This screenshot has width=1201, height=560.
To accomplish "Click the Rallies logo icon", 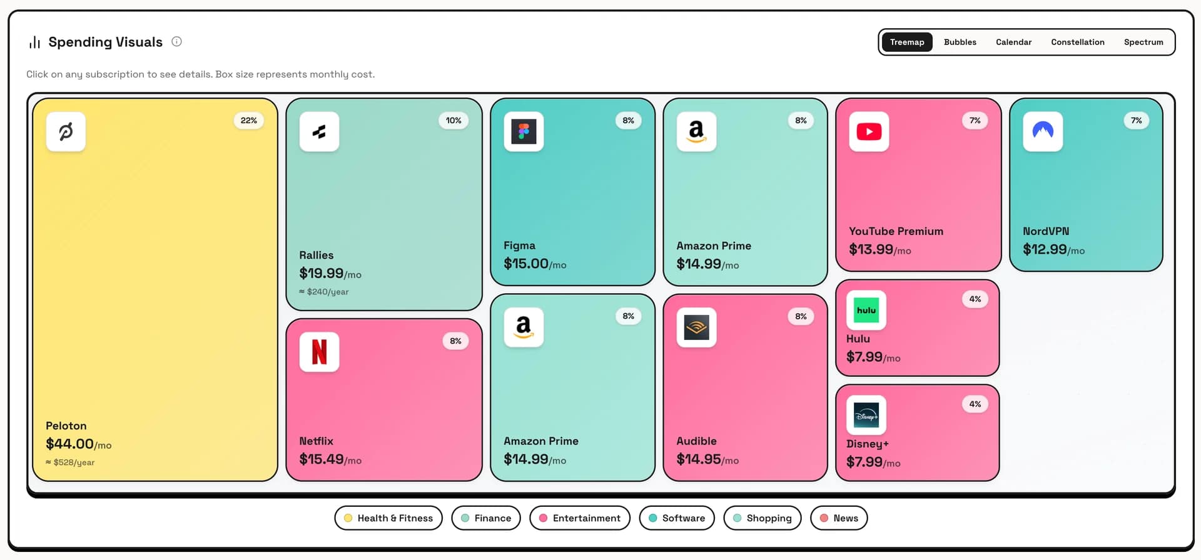I will 319,131.
